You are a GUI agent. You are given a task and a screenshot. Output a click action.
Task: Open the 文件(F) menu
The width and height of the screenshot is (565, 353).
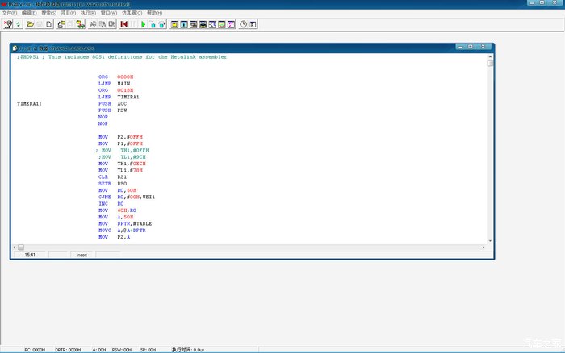[x=9, y=14]
